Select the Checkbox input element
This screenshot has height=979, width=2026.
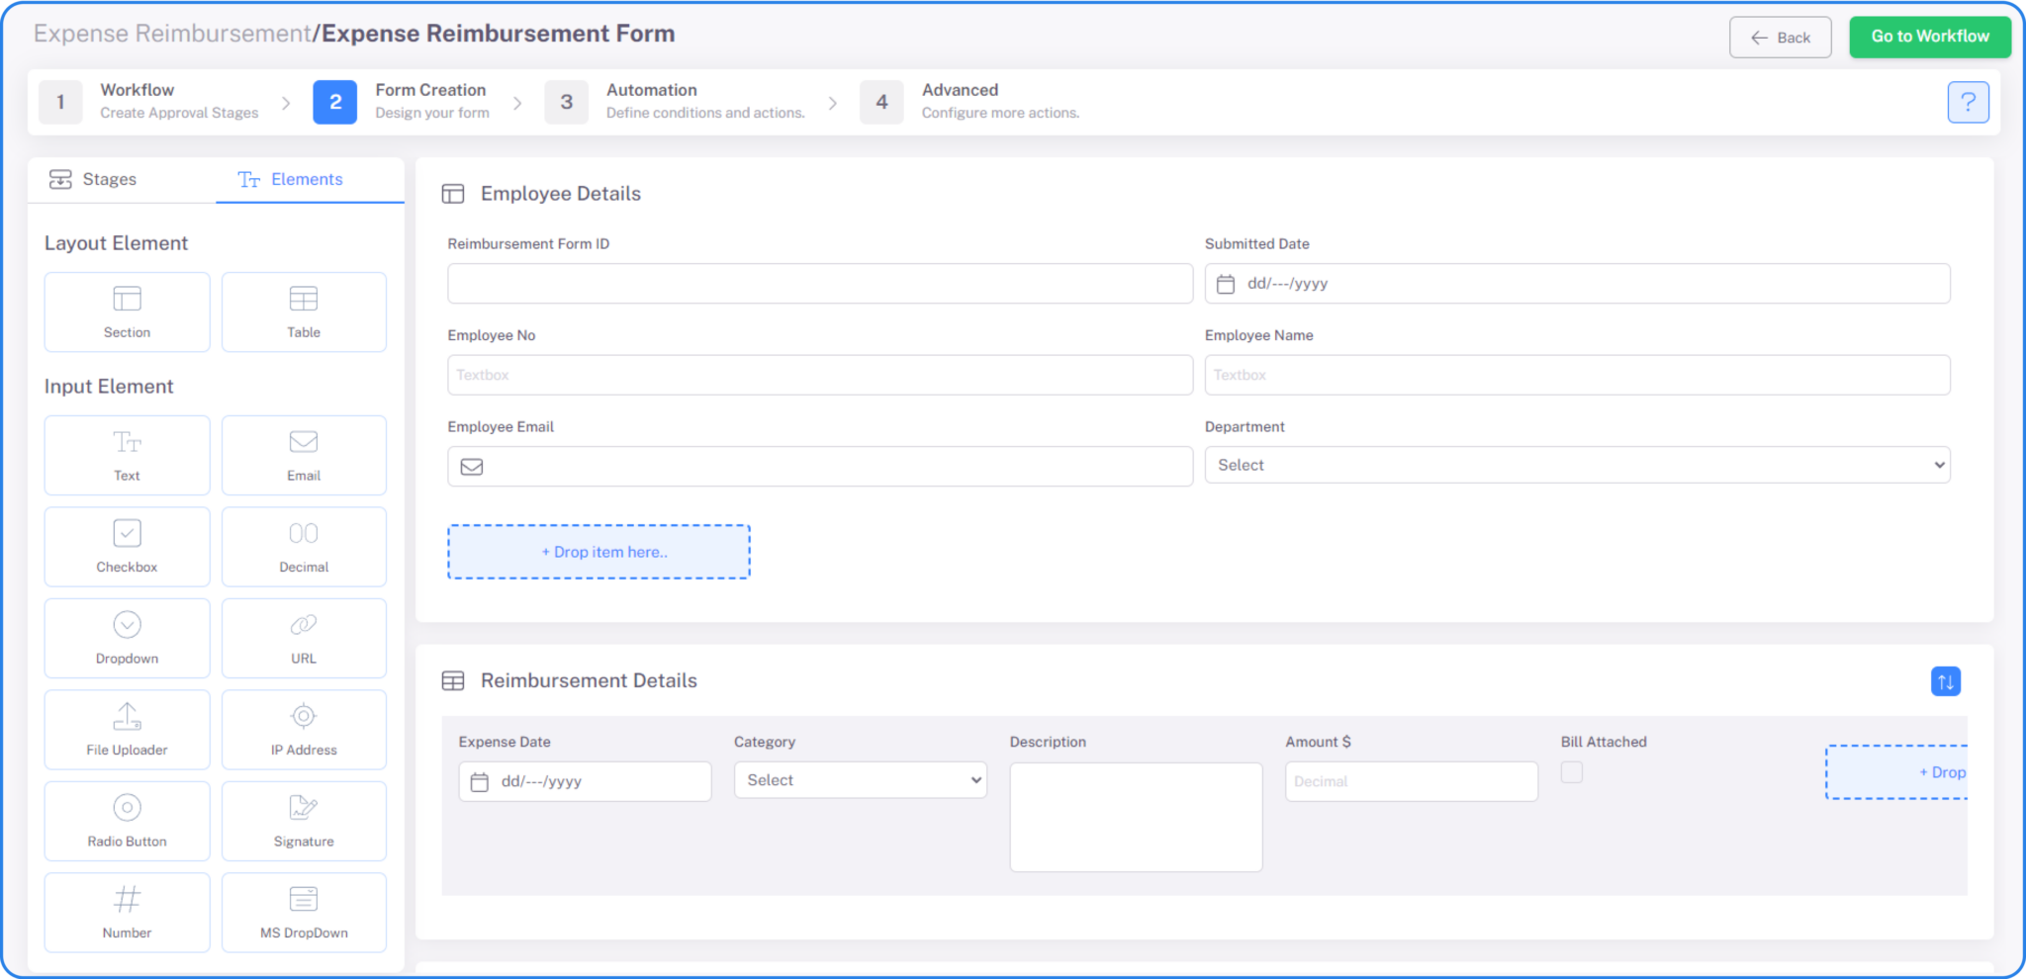[x=126, y=546]
